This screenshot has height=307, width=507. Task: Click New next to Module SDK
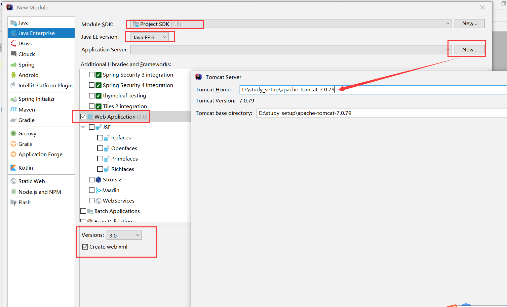tap(470, 24)
